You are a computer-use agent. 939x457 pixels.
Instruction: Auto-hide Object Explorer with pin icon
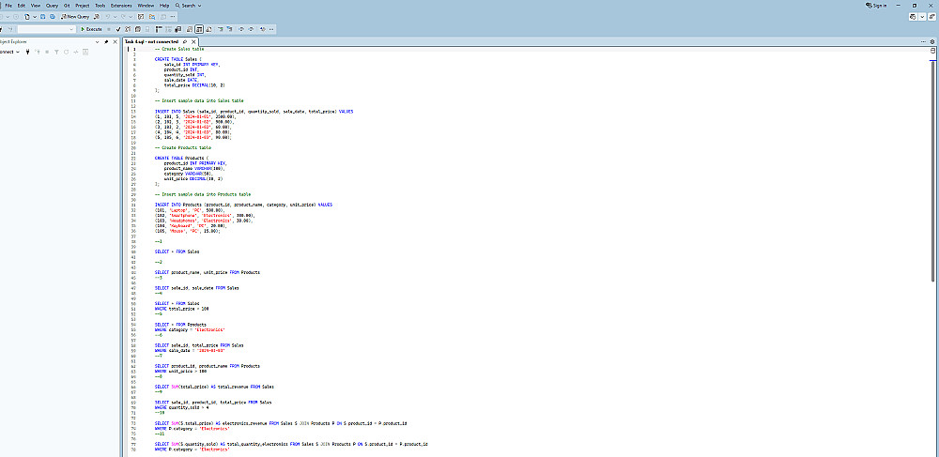coord(106,42)
